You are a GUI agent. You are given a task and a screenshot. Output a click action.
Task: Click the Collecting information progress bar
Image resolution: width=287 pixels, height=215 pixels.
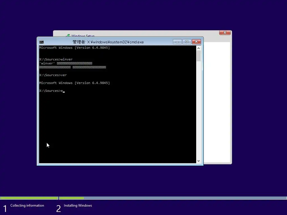29,198
